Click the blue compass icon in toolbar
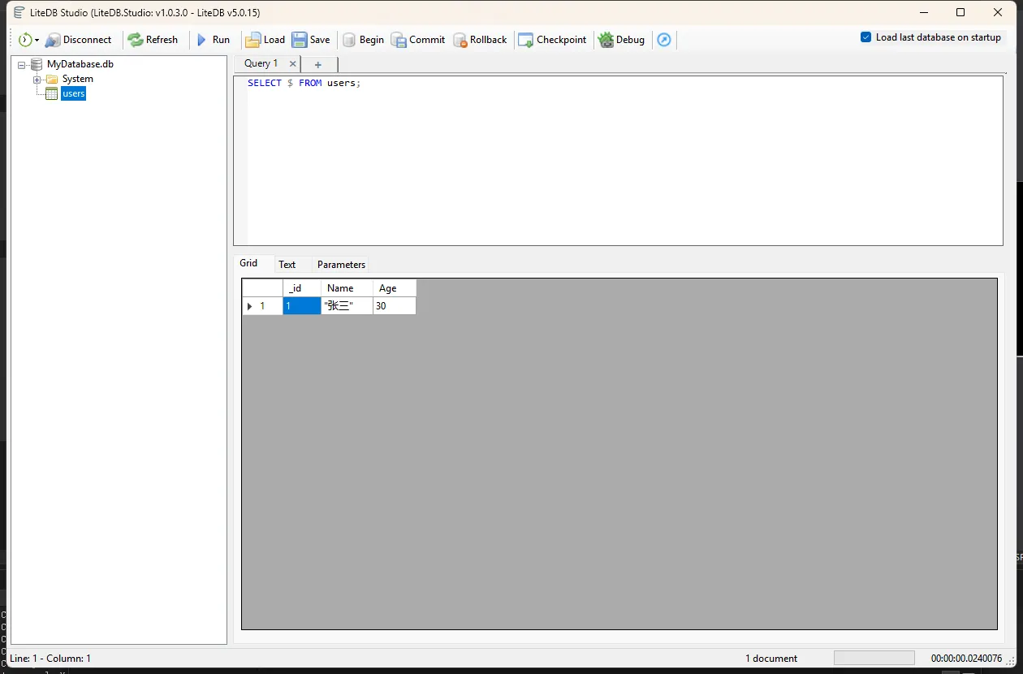This screenshot has width=1023, height=674. 664,40
